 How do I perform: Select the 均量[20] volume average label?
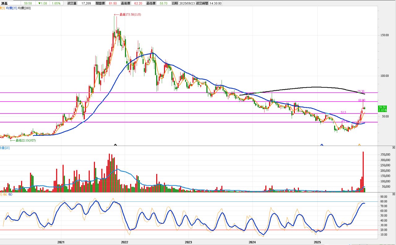tap(5, 148)
